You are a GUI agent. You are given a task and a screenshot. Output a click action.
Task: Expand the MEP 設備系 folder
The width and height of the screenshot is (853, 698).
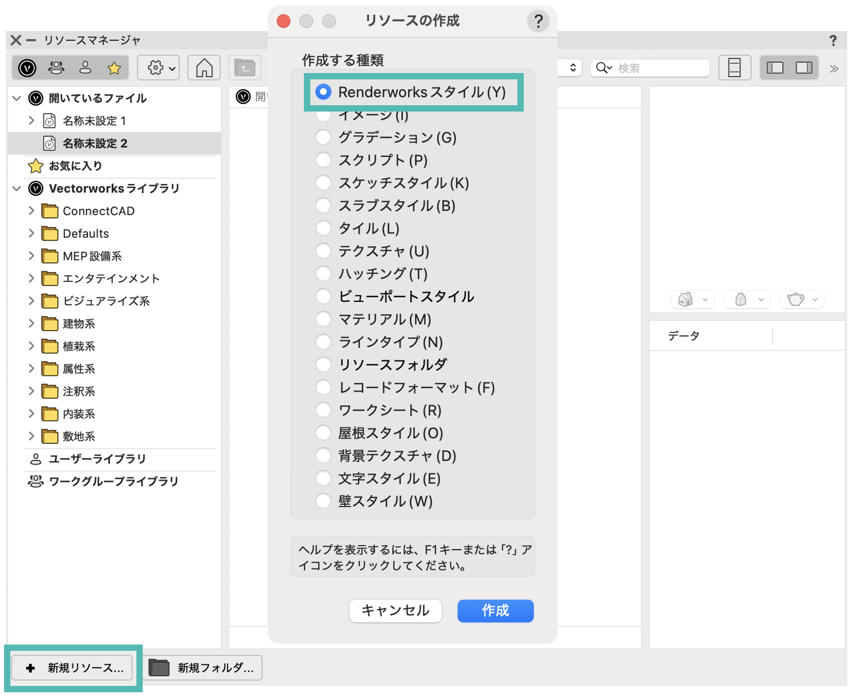point(31,256)
